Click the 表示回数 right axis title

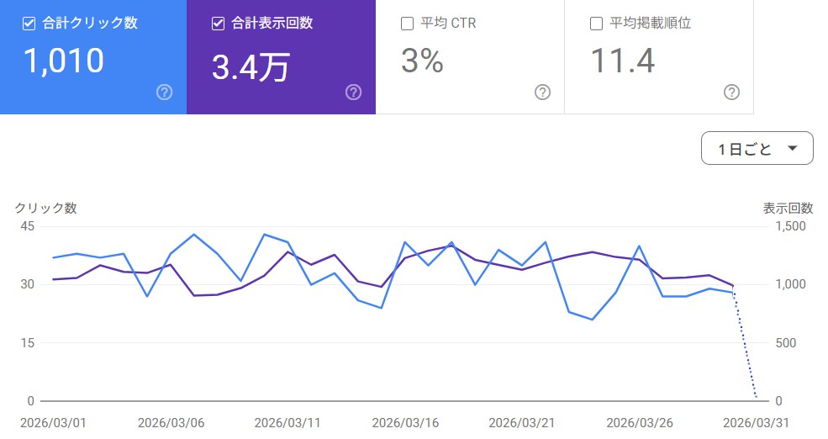(x=788, y=208)
